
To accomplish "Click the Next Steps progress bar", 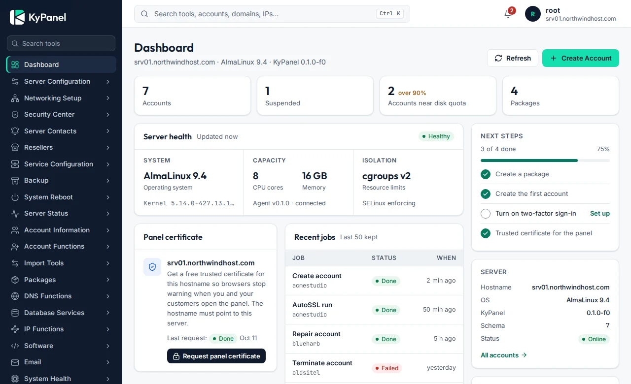I will coord(545,160).
